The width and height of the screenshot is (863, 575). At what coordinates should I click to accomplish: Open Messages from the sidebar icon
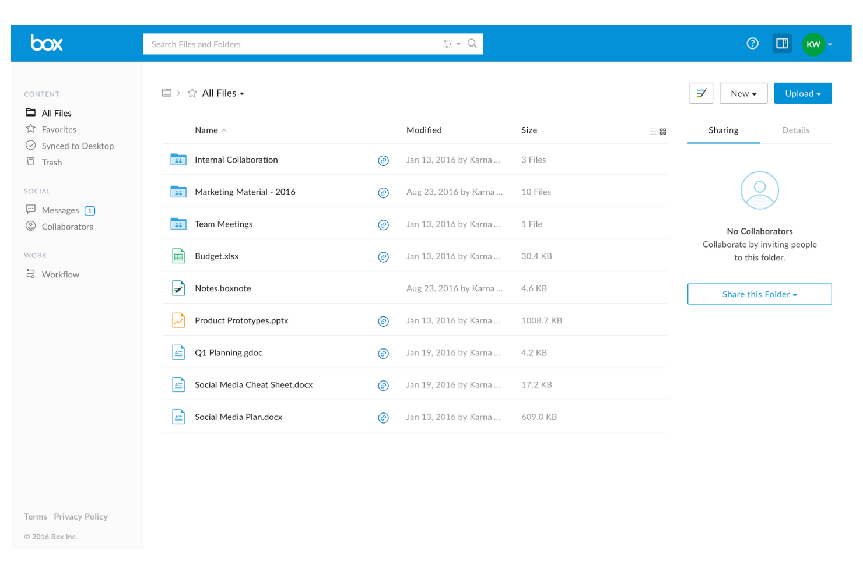click(30, 209)
